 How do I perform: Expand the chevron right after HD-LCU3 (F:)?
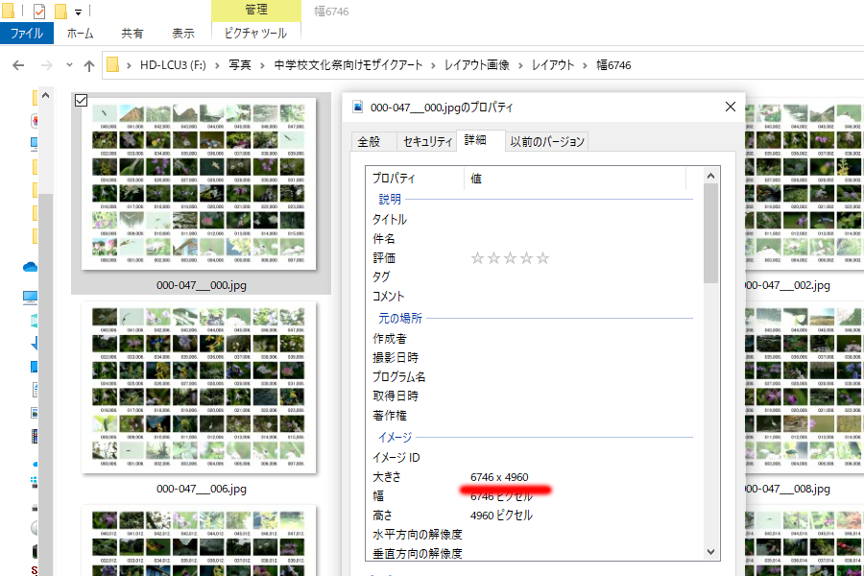point(217,65)
